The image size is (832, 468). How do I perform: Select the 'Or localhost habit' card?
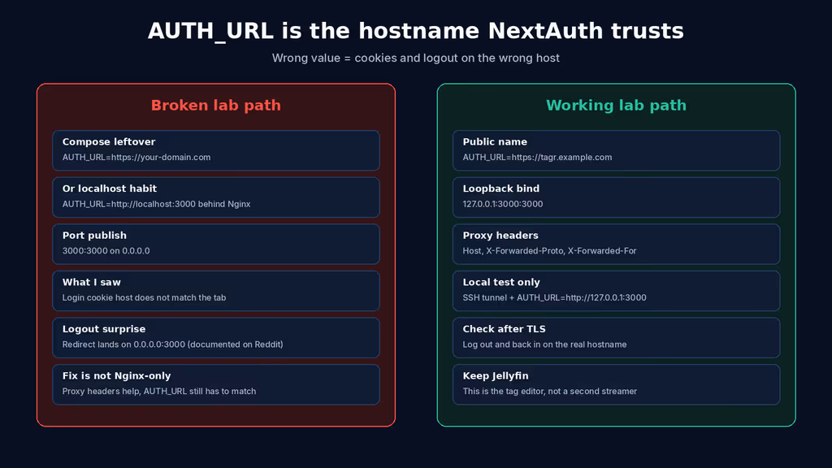coord(216,197)
